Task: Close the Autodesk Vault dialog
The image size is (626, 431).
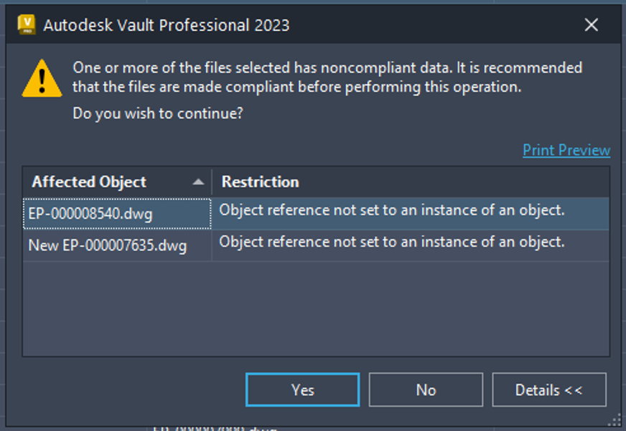Action: pyautogui.click(x=591, y=25)
